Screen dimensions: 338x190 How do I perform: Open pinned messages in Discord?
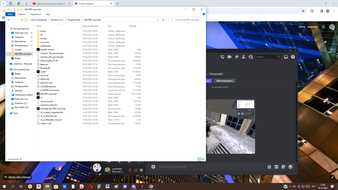point(237,57)
